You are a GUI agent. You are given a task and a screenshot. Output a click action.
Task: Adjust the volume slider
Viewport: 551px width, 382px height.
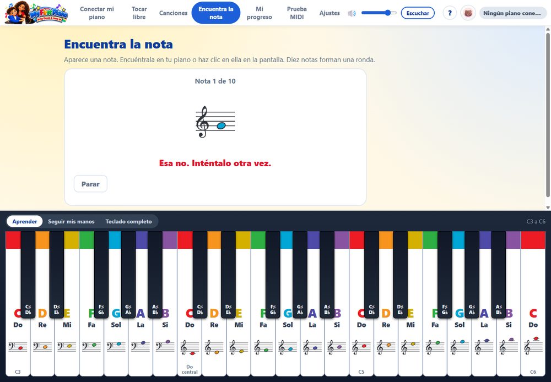click(x=379, y=13)
